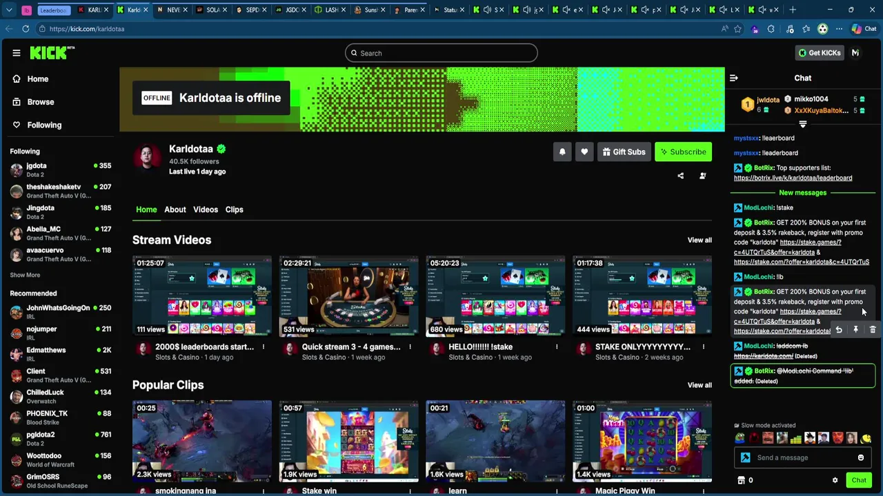
Task: Click the Get KICKs button
Action: click(x=820, y=53)
